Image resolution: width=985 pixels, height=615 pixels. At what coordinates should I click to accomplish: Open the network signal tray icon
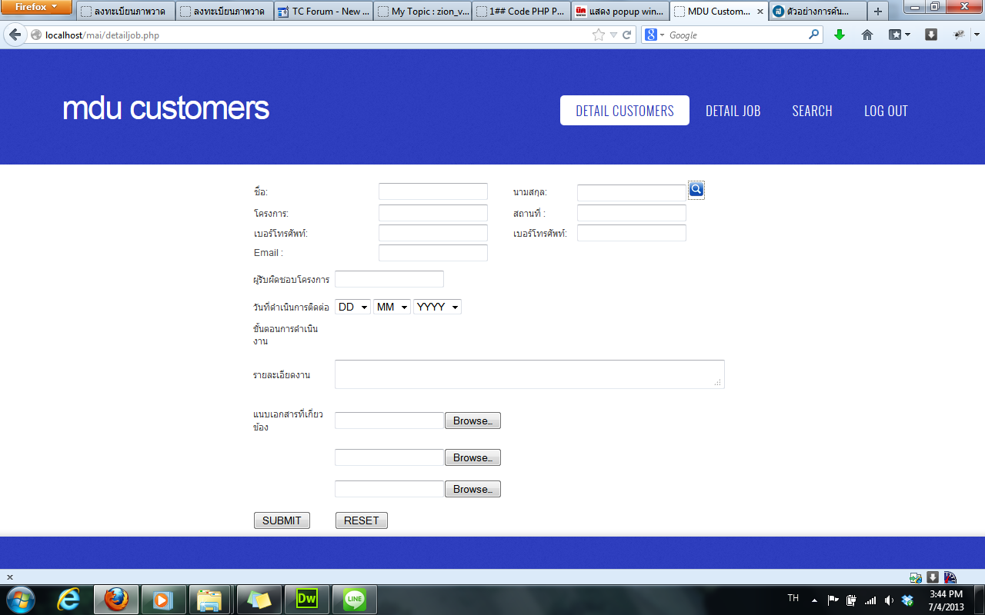870,600
